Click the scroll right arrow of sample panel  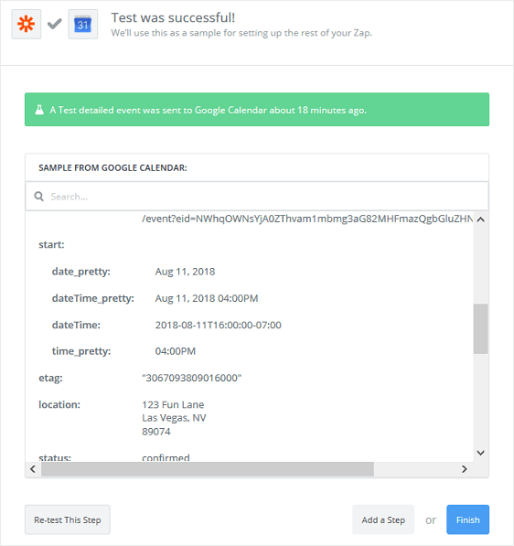[x=465, y=469]
